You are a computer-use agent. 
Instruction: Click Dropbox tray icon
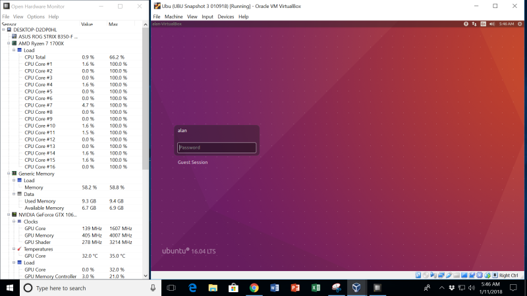[x=452, y=288]
